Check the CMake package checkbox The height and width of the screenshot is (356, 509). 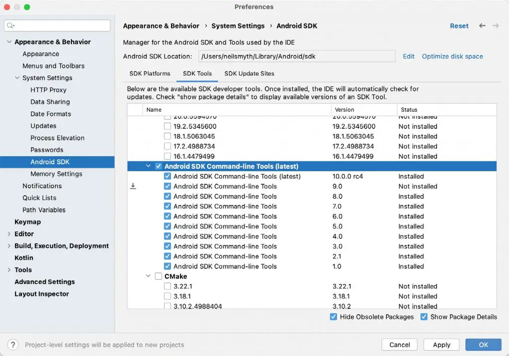[158, 276]
